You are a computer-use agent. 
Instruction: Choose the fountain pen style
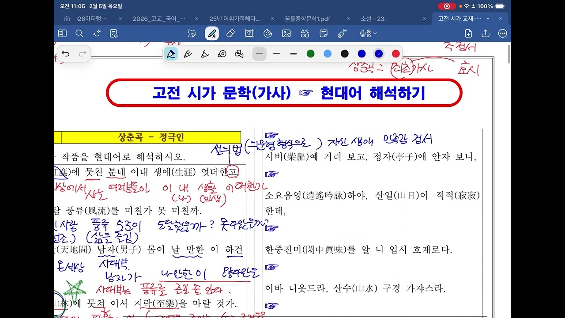[171, 54]
